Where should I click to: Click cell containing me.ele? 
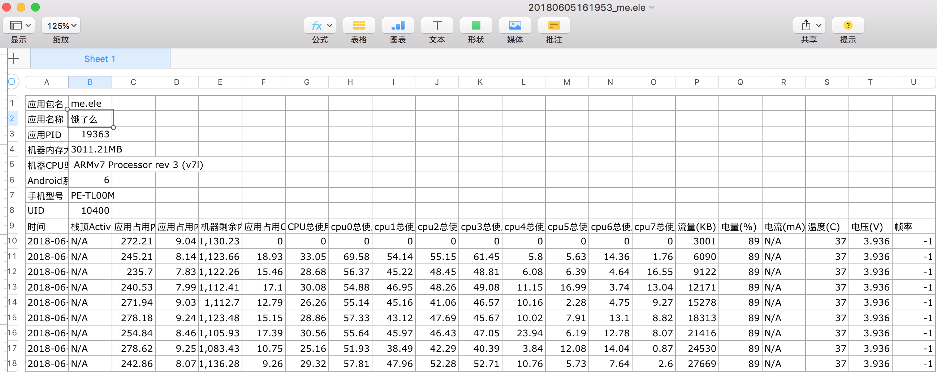[x=90, y=103]
